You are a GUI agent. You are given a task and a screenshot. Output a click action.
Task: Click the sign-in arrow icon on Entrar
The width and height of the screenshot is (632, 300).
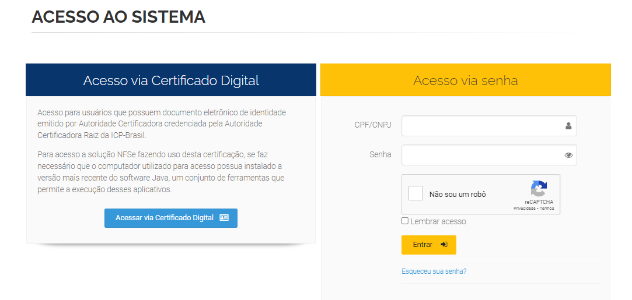click(444, 245)
